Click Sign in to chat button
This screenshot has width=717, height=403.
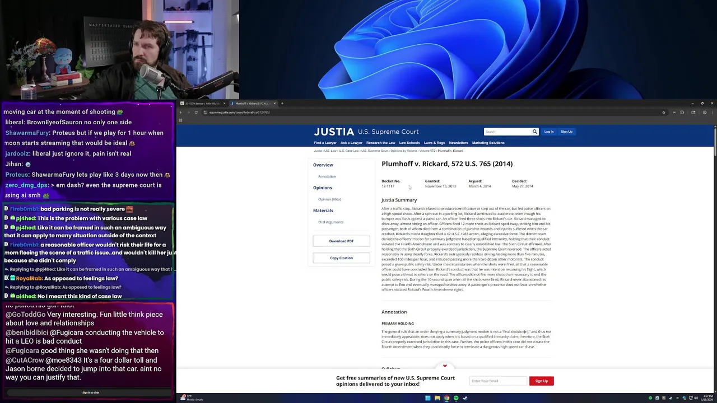pyautogui.click(x=91, y=392)
